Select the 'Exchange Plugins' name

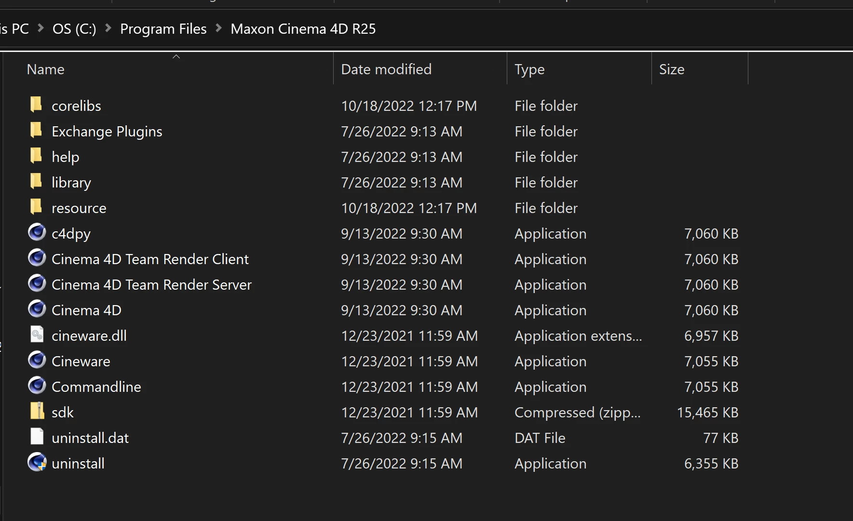pyautogui.click(x=107, y=132)
